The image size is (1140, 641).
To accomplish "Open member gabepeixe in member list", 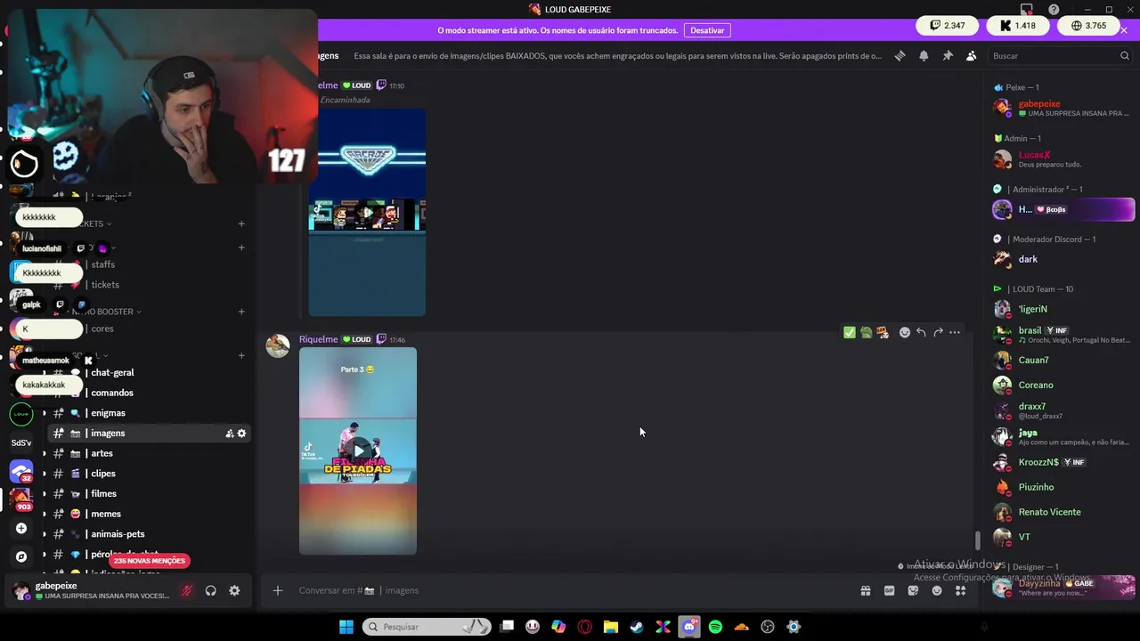I will (x=1063, y=109).
